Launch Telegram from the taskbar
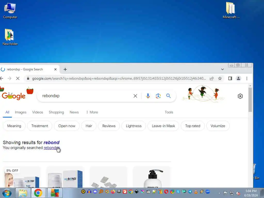This screenshot has width=264, height=198. tap(190, 192)
